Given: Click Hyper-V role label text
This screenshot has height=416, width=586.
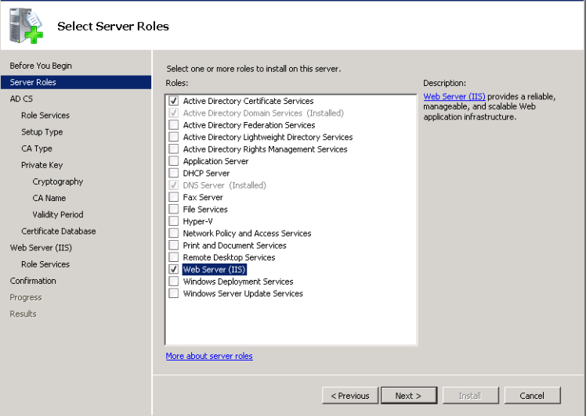Looking at the screenshot, I should tap(197, 221).
